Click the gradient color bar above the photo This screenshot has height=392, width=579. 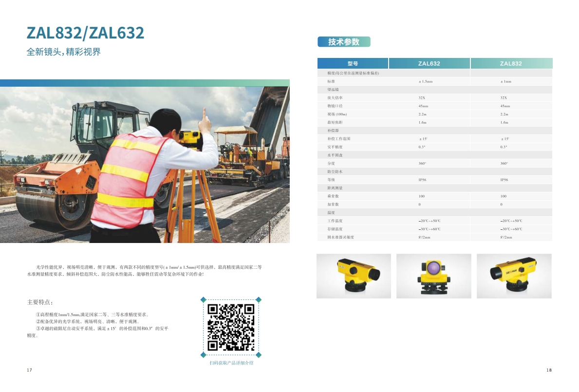tap(145, 83)
